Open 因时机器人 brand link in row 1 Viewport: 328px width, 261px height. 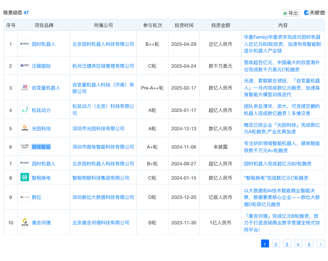point(44,44)
